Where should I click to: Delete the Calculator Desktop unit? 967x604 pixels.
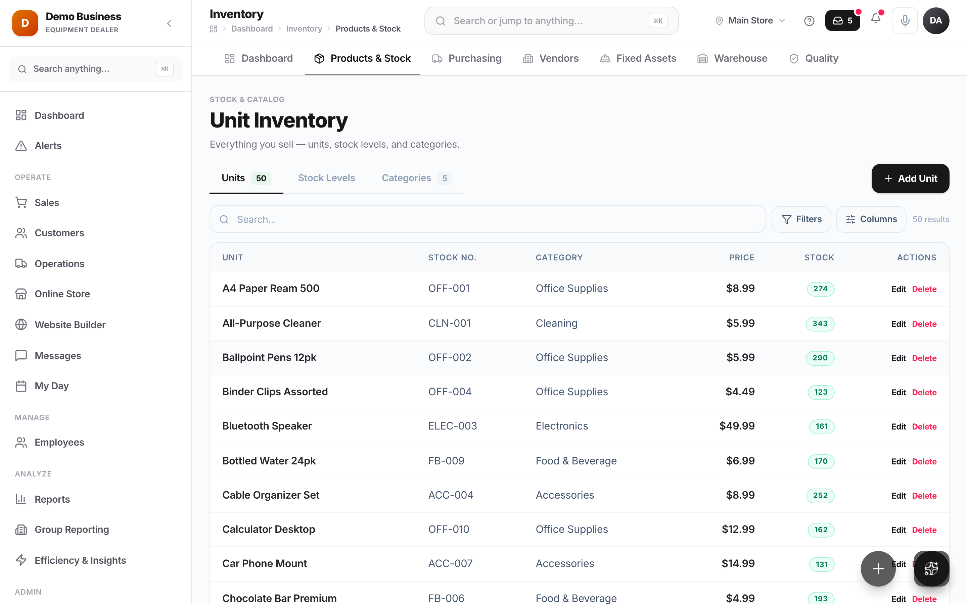tap(924, 530)
